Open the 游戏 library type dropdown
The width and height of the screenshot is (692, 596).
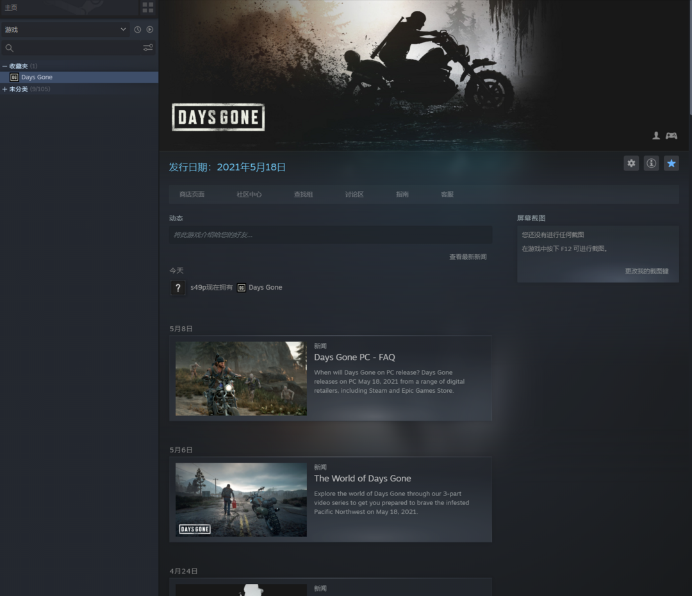pyautogui.click(x=65, y=29)
